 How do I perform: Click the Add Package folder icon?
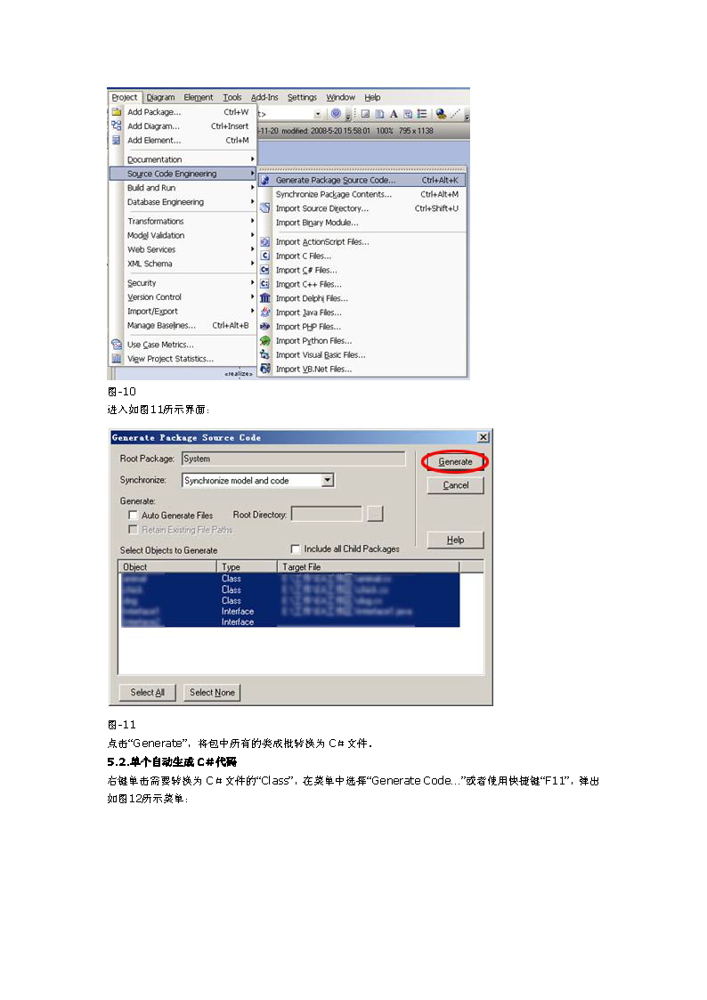coord(117,111)
